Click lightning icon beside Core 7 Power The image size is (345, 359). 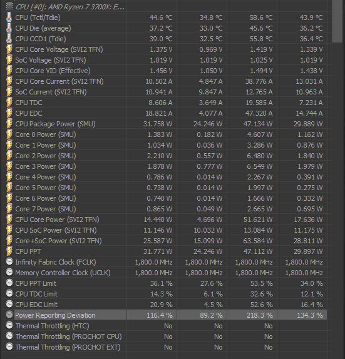click(9, 209)
